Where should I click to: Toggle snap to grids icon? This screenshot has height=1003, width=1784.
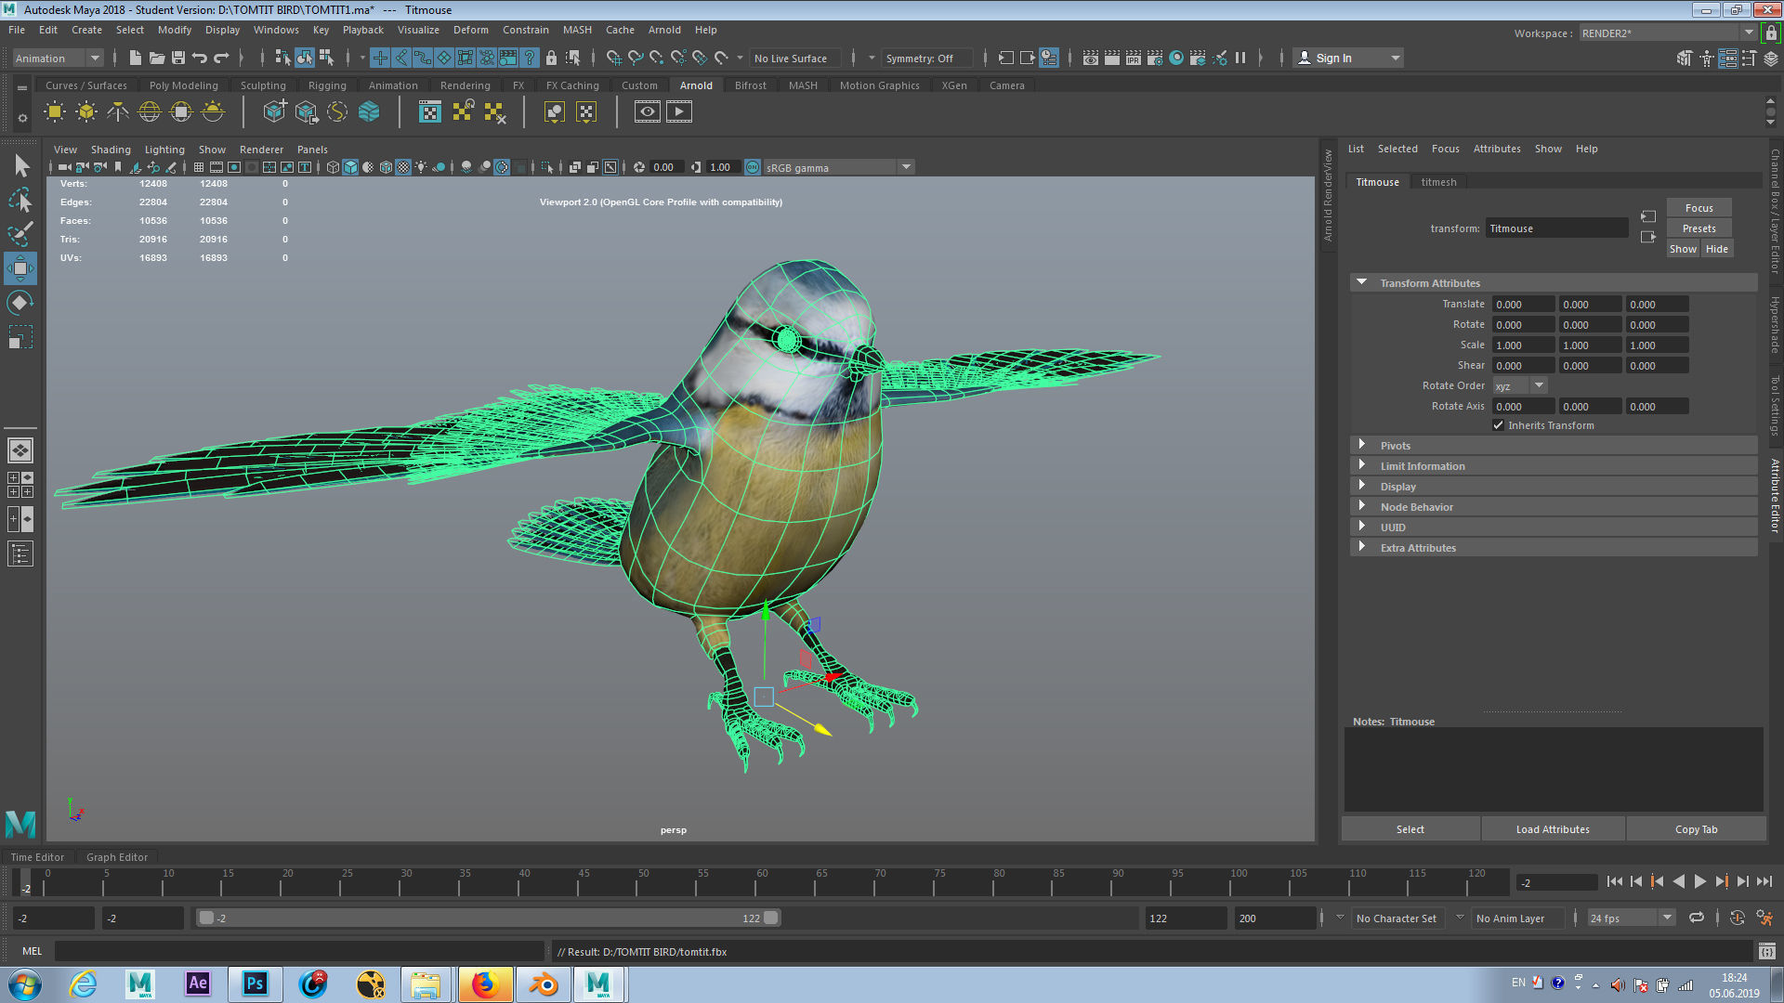coord(614,58)
